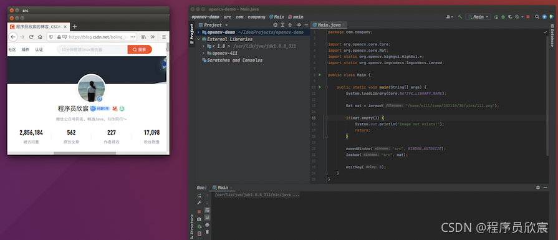558x240 pixels.
Task: Run Main with coverage shield icon
Action: click(x=510, y=17)
